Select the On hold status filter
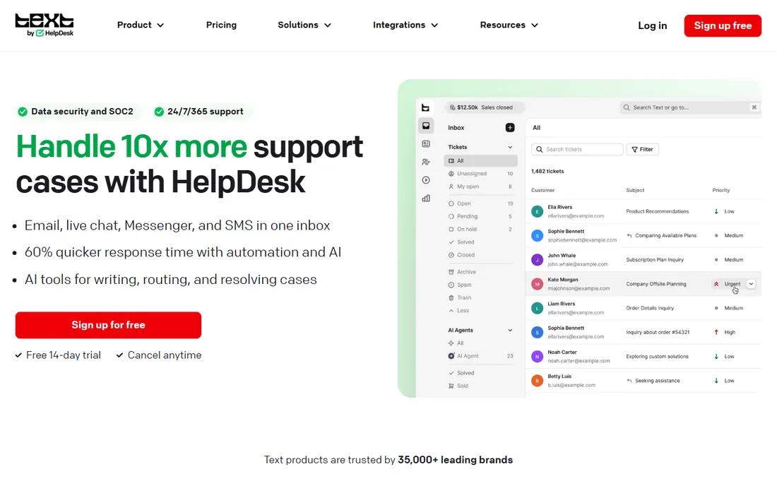Image resolution: width=777 pixels, height=486 pixels. [480, 229]
